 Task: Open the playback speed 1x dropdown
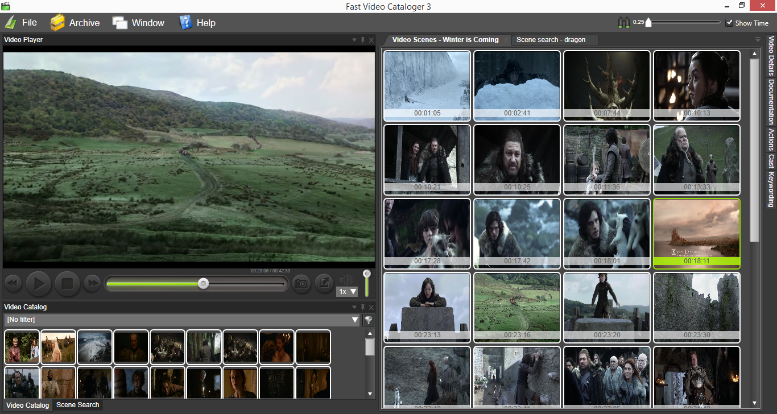click(347, 292)
